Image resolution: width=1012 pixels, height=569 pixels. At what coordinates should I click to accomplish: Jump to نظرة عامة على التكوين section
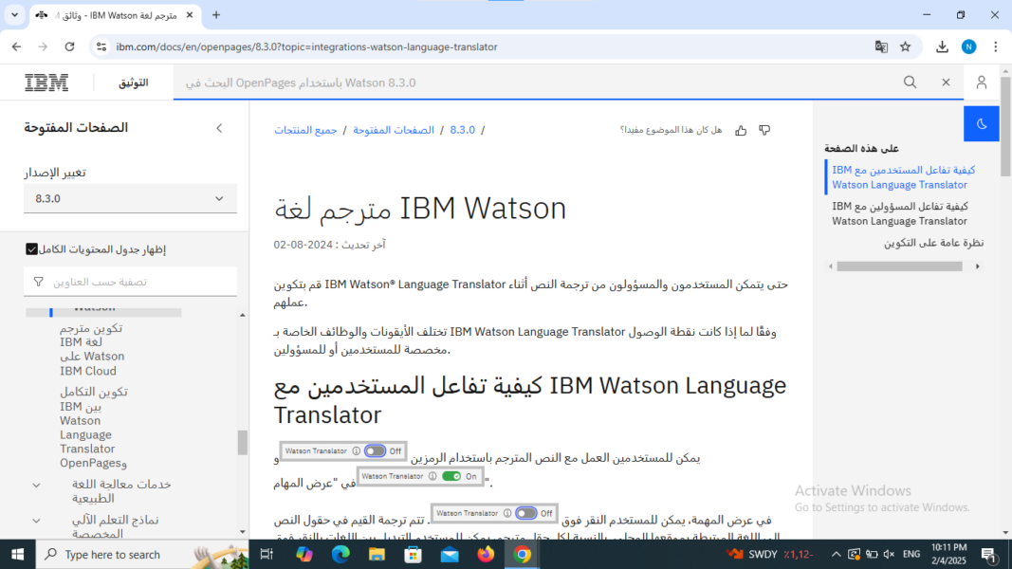click(x=933, y=243)
